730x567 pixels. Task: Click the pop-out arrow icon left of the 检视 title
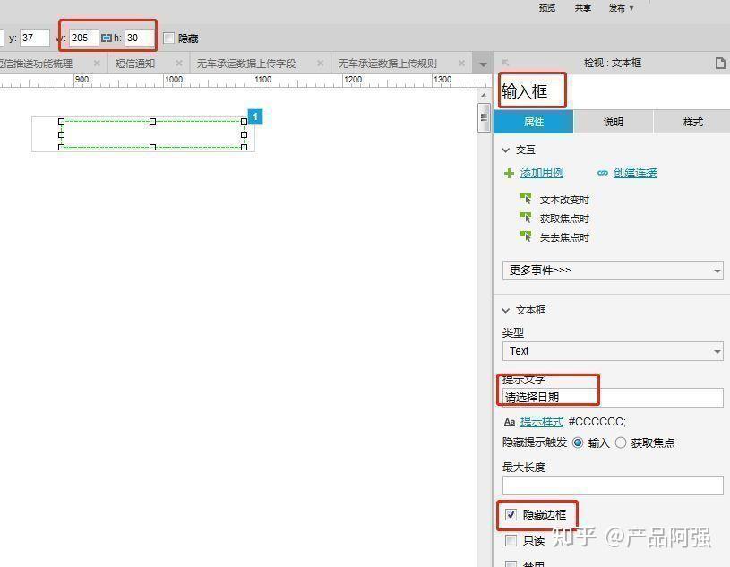coord(505,63)
